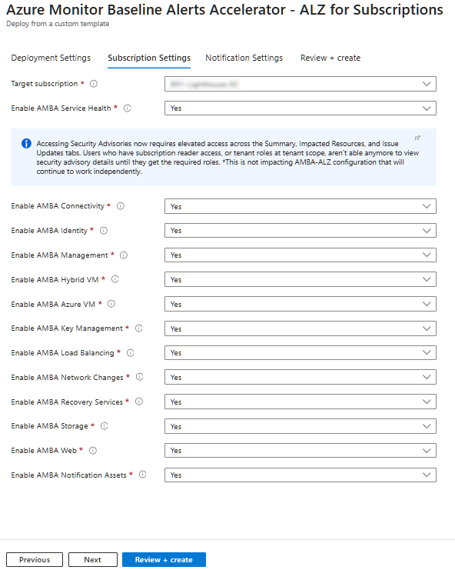Click the Target subscription label

coord(45,84)
